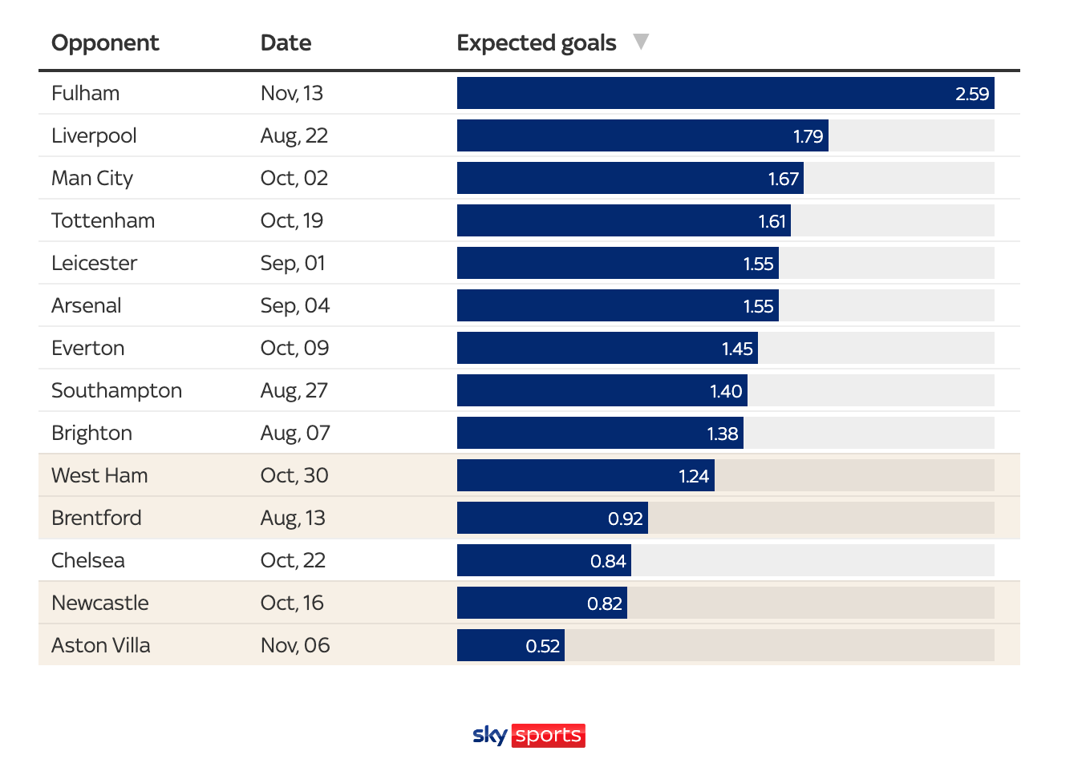Select the Man City row
1086x771 pixels.
(x=92, y=178)
